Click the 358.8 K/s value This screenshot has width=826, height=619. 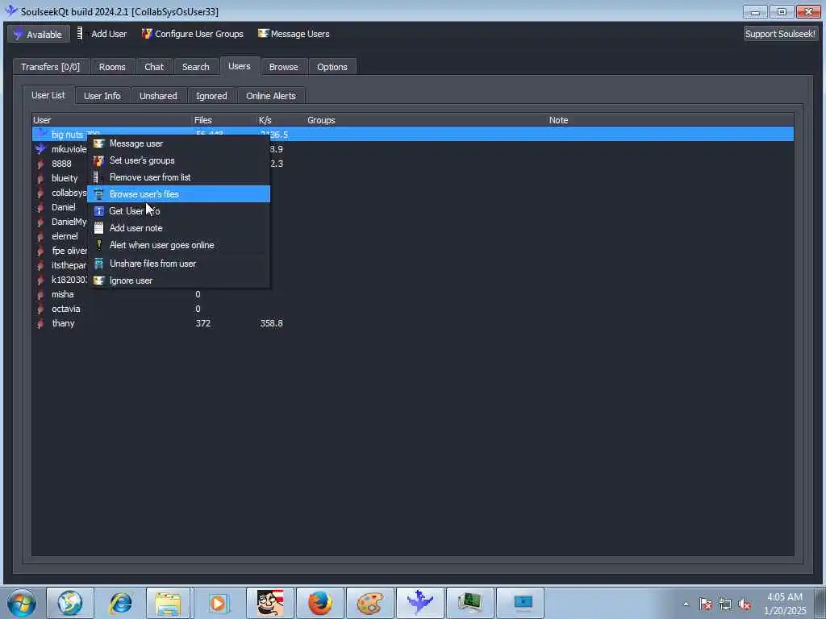point(271,323)
